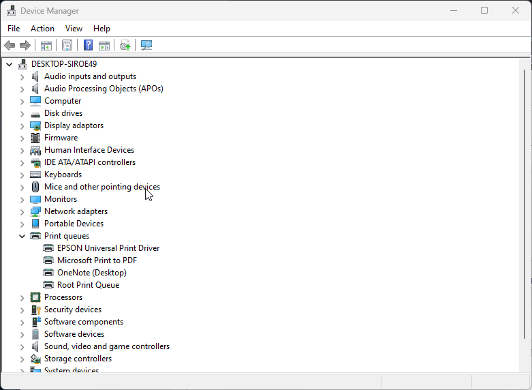Open the View menu
This screenshot has width=532, height=390.
(x=74, y=29)
